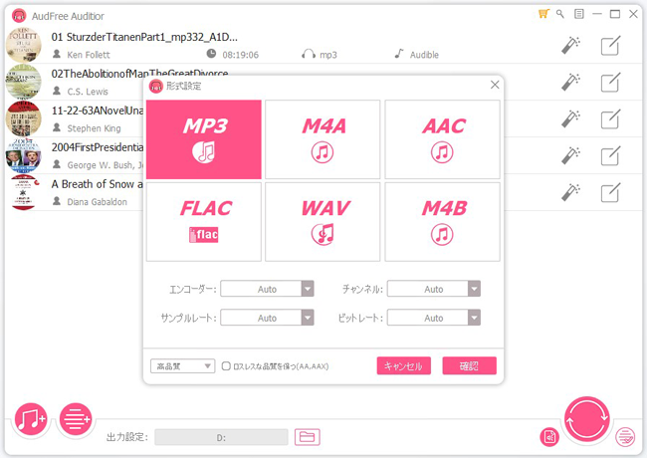Select track title 01 SturzderTitanenPart1

[x=144, y=37]
